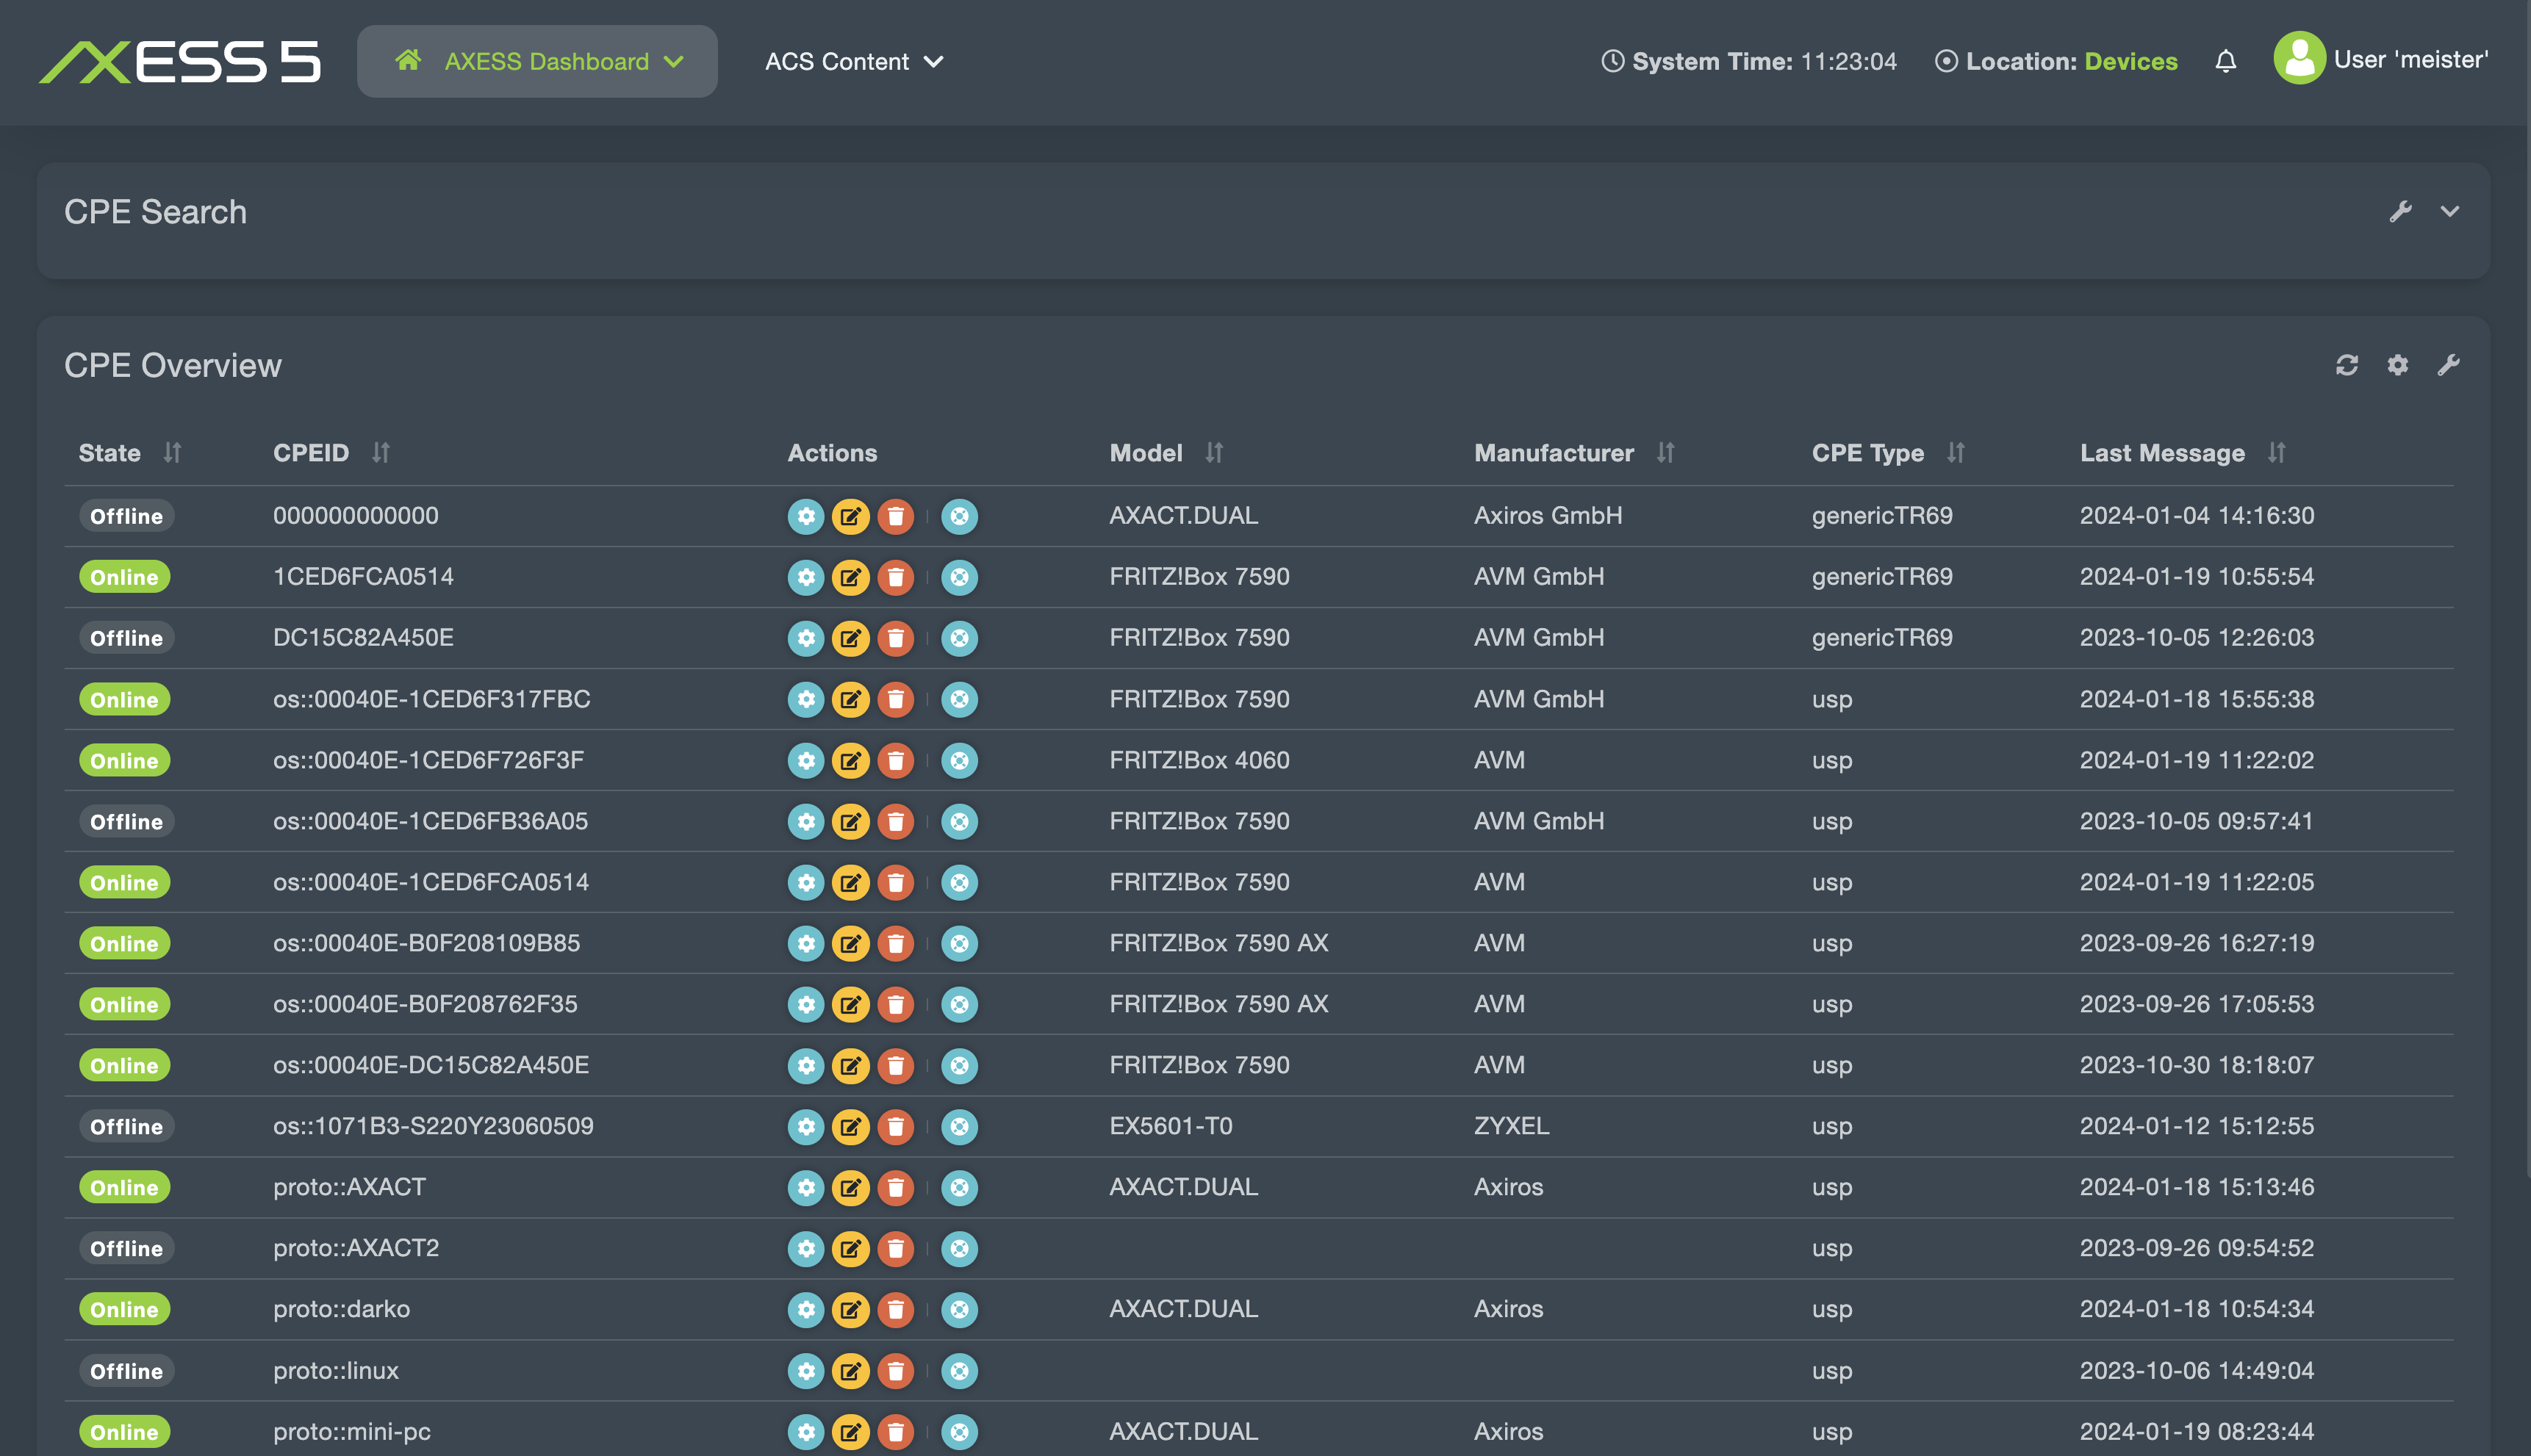Edit os::00040E-1CED6FB36A05 device
Screen dimensions: 2531x1456
coord(850,821)
